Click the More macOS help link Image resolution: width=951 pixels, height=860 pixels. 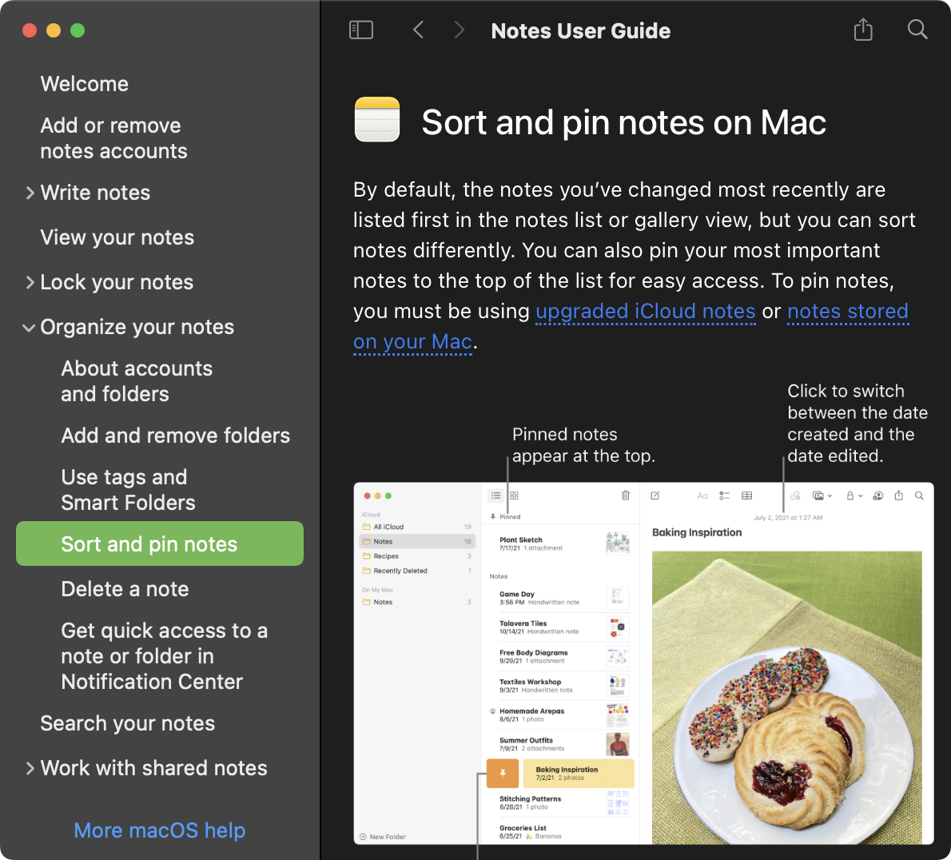click(160, 830)
